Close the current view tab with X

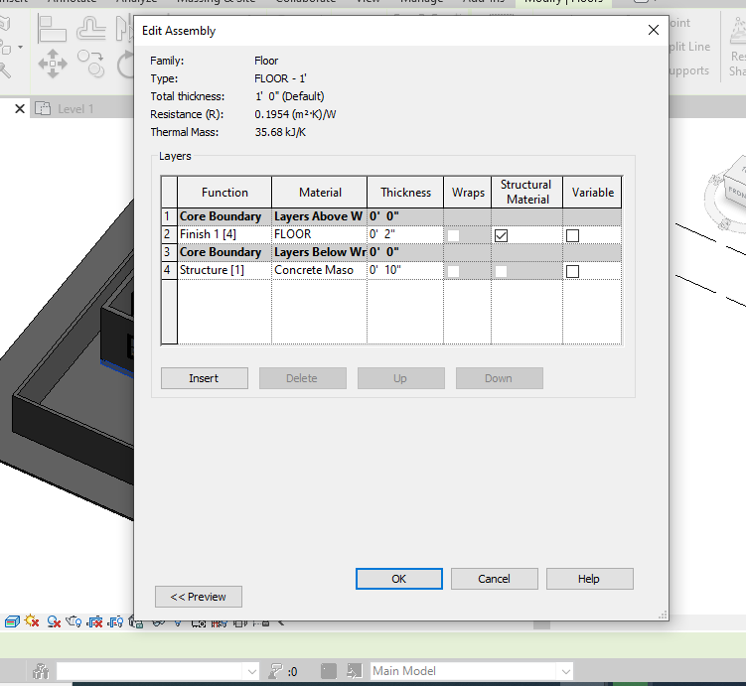point(20,109)
